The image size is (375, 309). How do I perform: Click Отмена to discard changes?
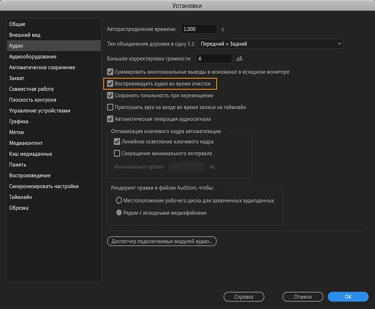pyautogui.click(x=303, y=297)
